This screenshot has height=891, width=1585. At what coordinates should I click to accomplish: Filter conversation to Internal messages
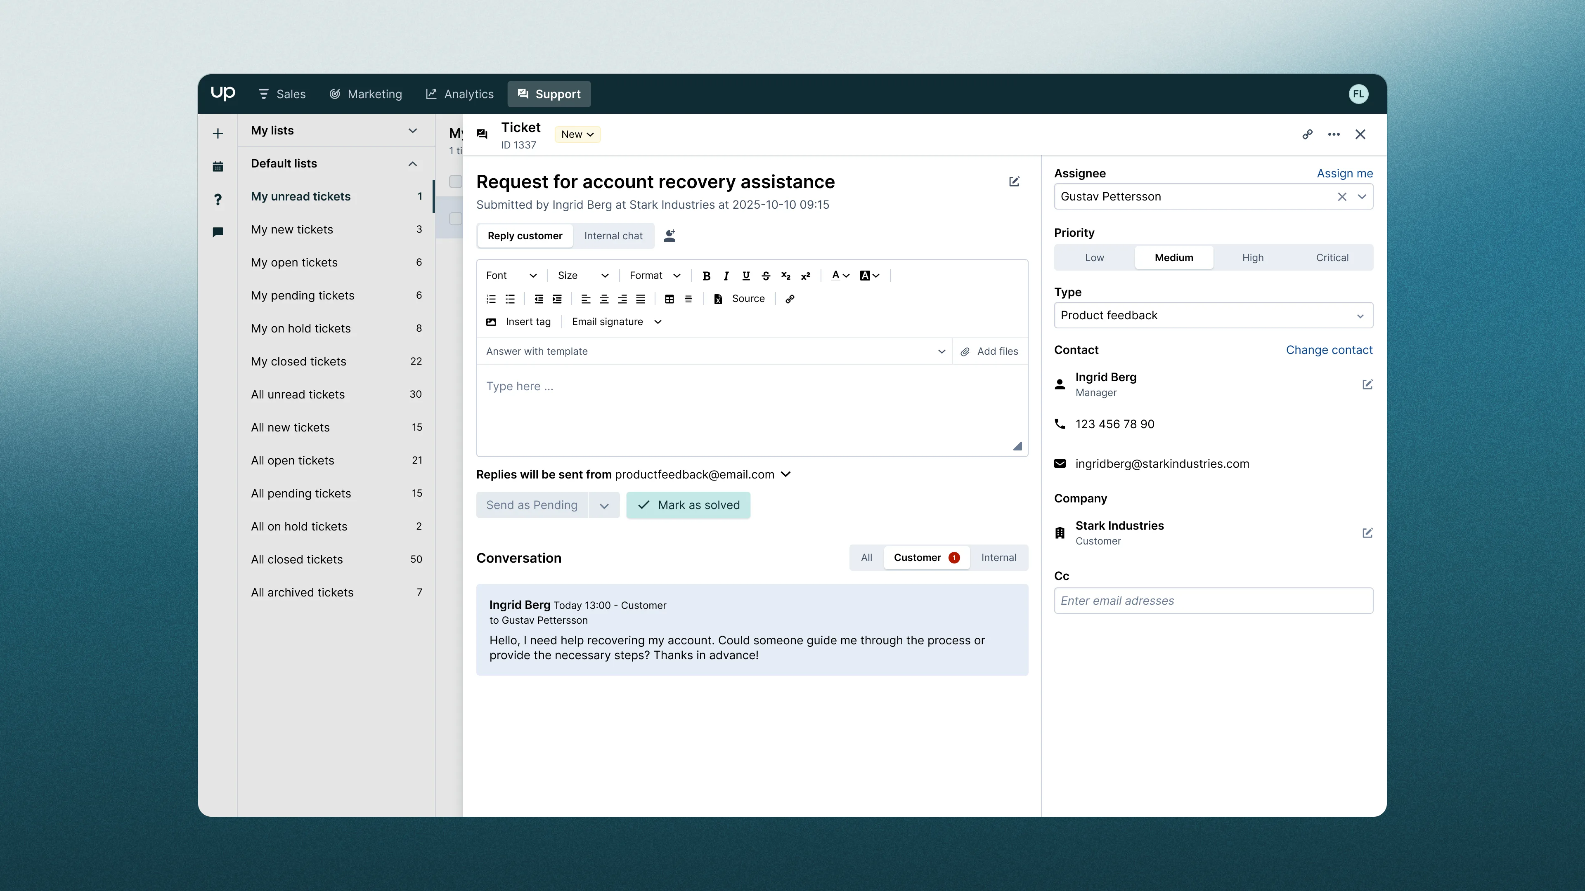pos(998,558)
